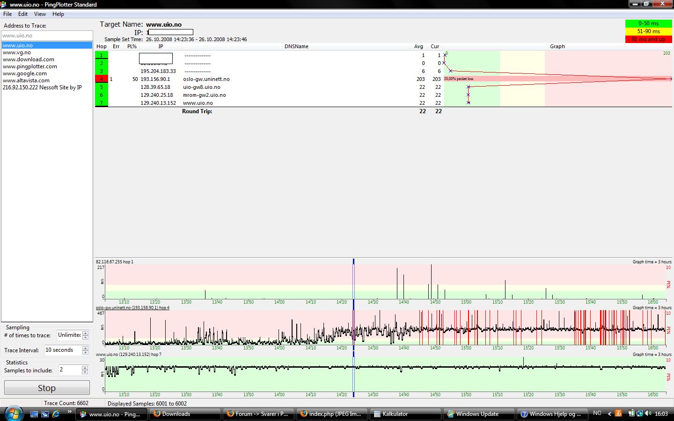
Task: Decrease the Trace Interval value
Action: [85, 352]
